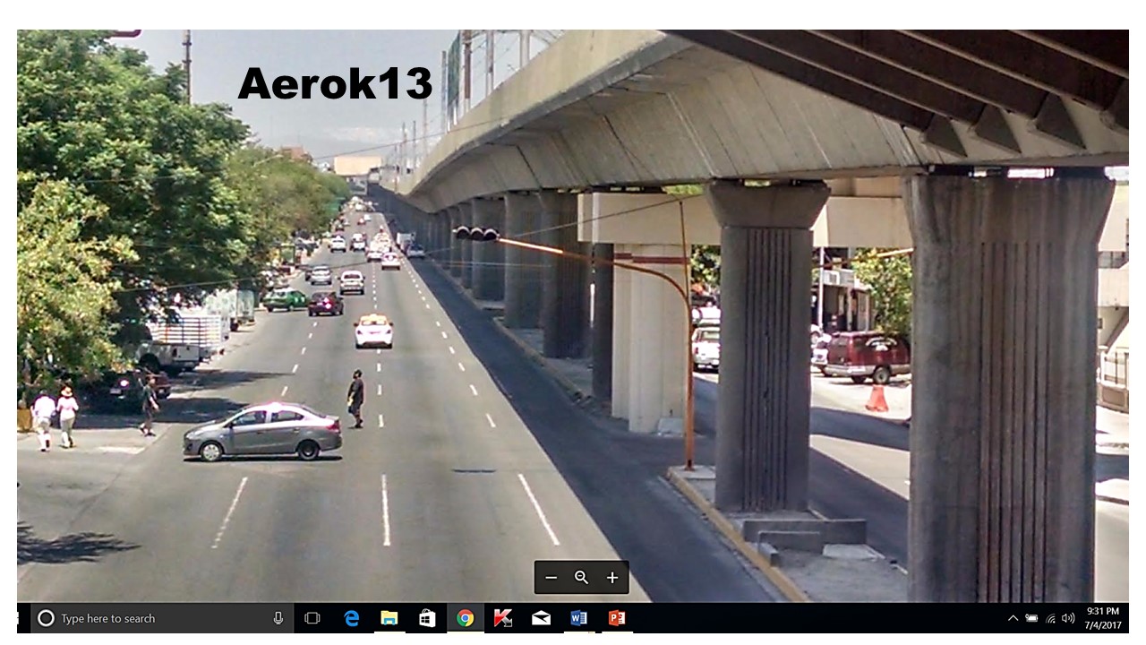The image size is (1146, 645).
Task: Zoom out using the minus button
Action: [x=550, y=578]
